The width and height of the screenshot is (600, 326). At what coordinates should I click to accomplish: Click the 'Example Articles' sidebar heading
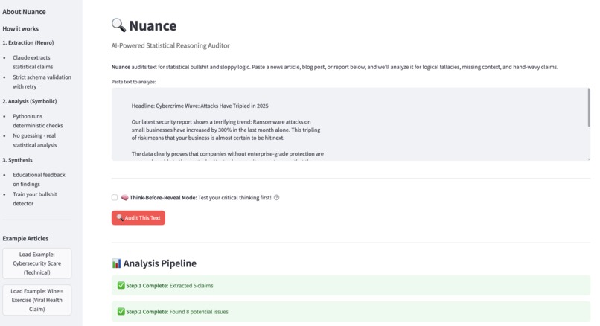click(25, 238)
